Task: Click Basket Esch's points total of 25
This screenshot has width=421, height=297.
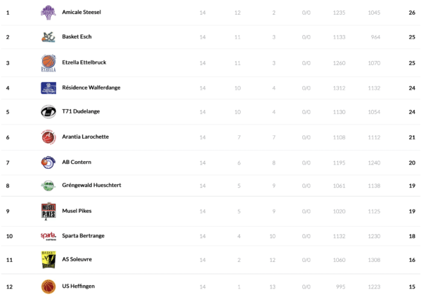Action: [411, 37]
